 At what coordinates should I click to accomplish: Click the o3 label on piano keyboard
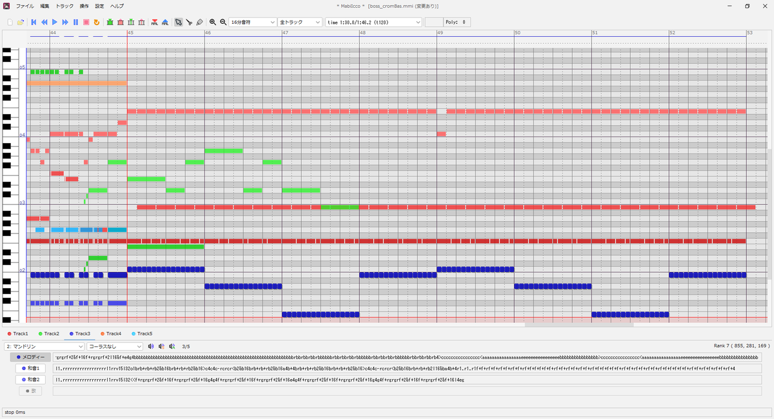coord(22,202)
